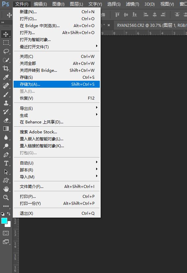Open the 编辑(E) menu
Screen dimensions: 187x273
40,4
